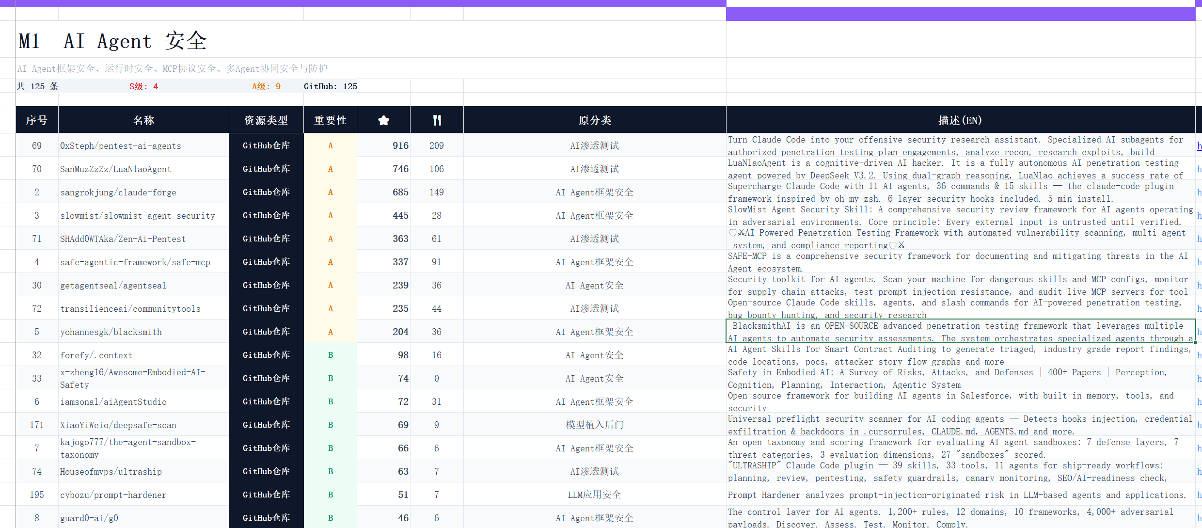Select the 序号 column header
The width and height of the screenshot is (1202, 528).
[x=37, y=120]
